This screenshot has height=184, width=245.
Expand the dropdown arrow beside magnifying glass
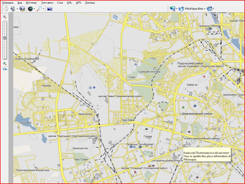coord(44,9)
